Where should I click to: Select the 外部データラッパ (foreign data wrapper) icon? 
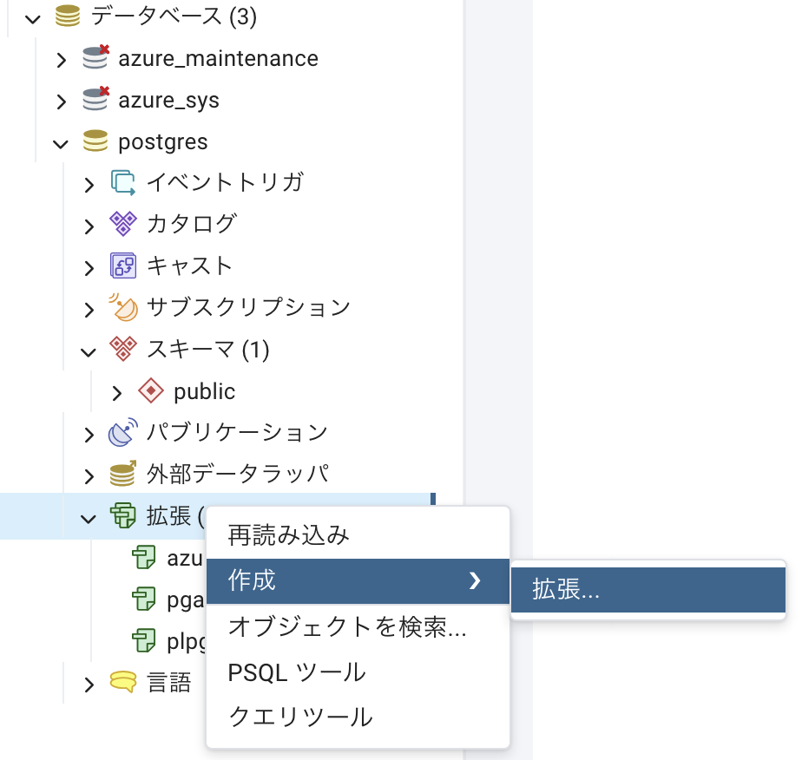coord(123,474)
